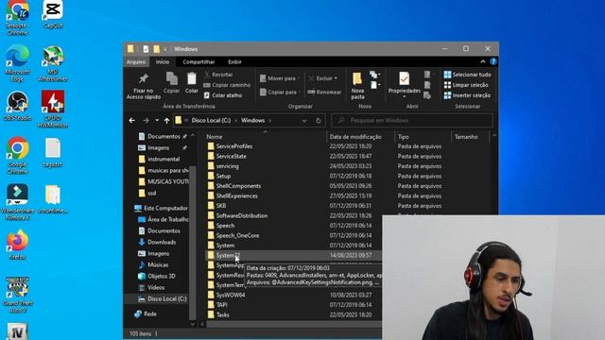Open the Copiar para dropdown
The width and height of the screenshot is (605, 340).
[x=280, y=93]
